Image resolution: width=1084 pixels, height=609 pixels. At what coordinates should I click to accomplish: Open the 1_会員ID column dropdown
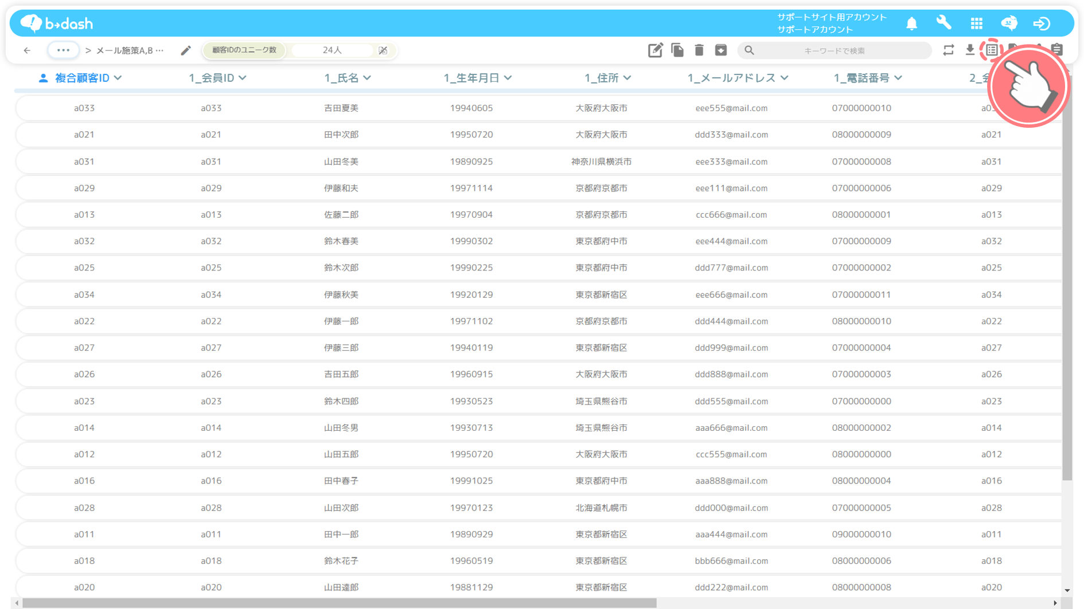[x=243, y=78]
